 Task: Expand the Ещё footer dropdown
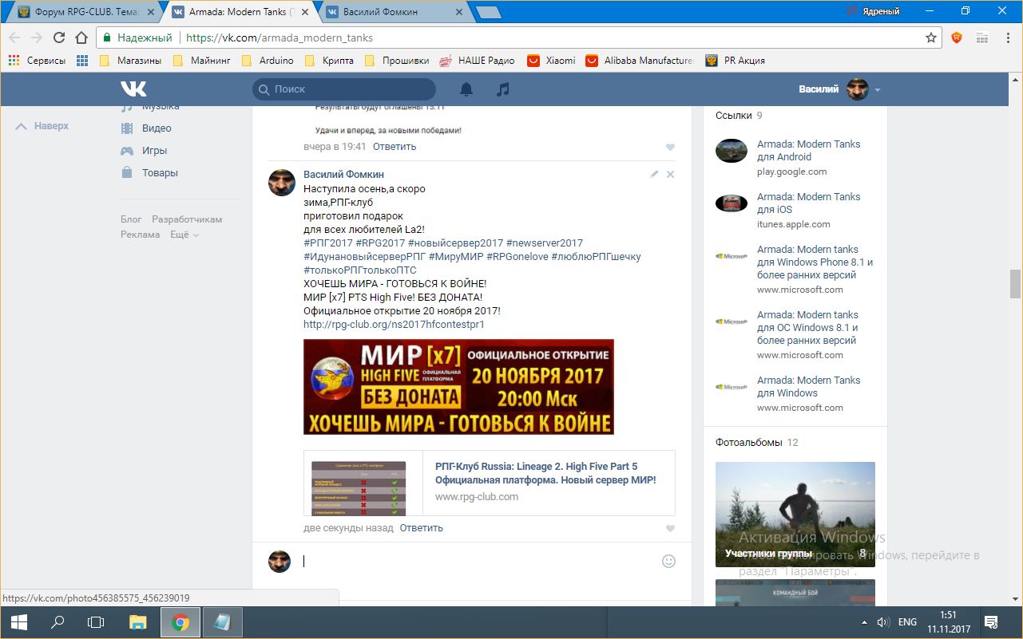point(184,235)
